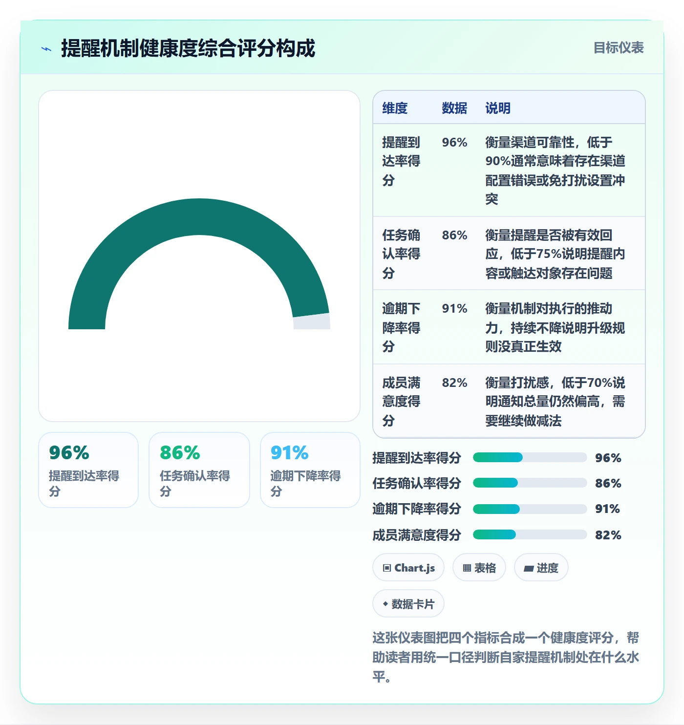684x725 pixels.
Task: Select the 91% 逾期下降率得分 card
Action: 310,470
